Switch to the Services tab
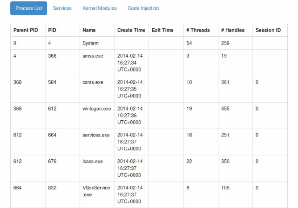Viewport: 298px width, 208px height. pyautogui.click(x=62, y=8)
